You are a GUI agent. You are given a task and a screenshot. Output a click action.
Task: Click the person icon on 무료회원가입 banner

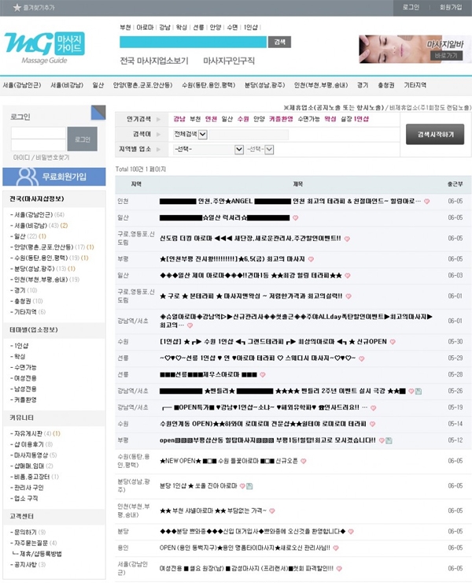(x=27, y=176)
